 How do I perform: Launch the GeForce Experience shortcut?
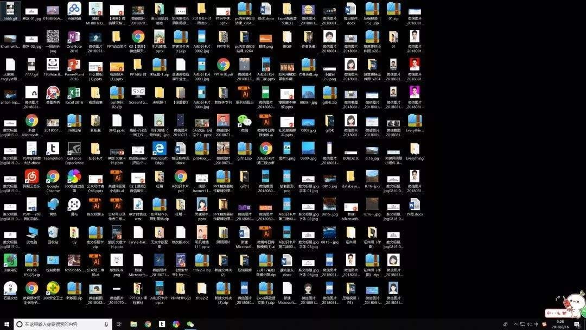pyautogui.click(x=74, y=149)
